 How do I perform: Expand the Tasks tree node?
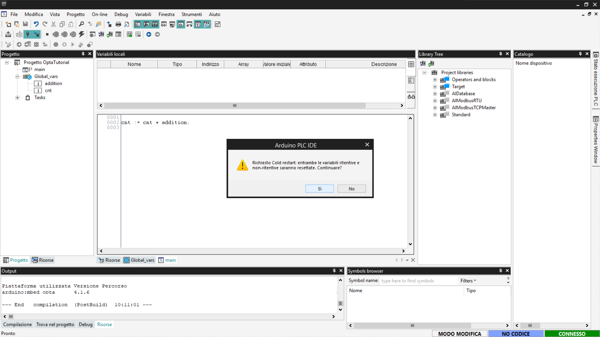[x=17, y=98]
